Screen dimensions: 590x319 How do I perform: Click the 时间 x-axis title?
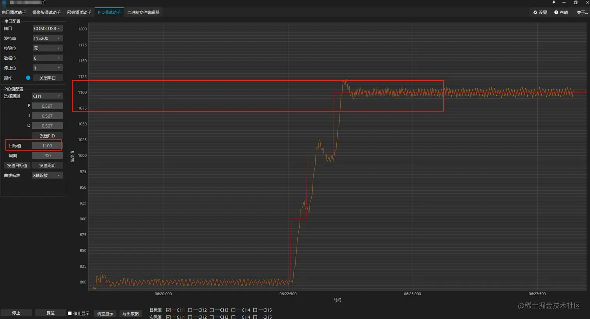pos(337,300)
